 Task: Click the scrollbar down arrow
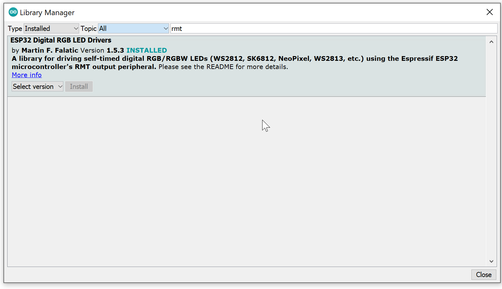click(491, 261)
